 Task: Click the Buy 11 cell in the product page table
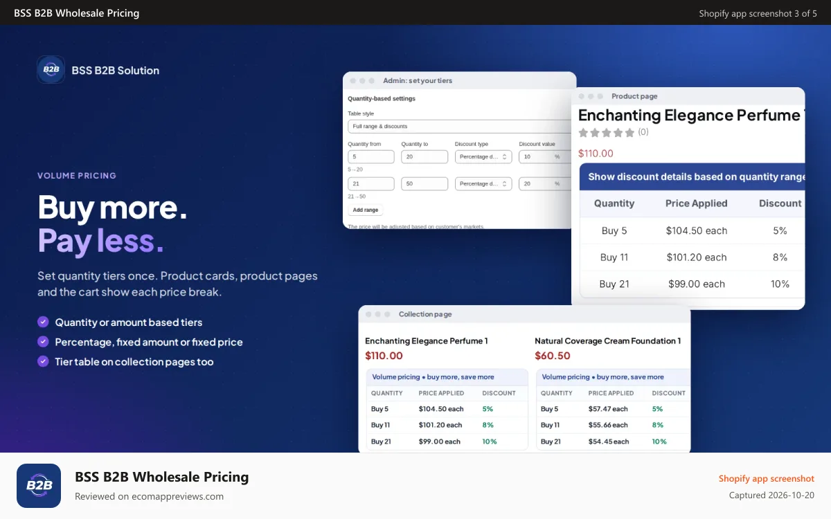click(614, 257)
